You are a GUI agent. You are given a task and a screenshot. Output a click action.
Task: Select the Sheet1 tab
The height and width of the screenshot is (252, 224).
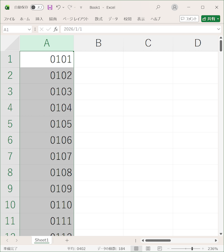click(x=42, y=240)
